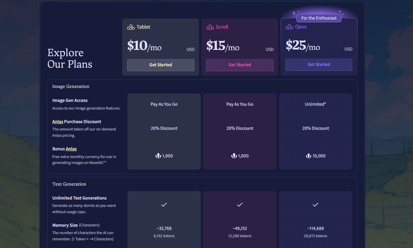Click the ~49,152 memory value
413x248 pixels.
(240, 228)
